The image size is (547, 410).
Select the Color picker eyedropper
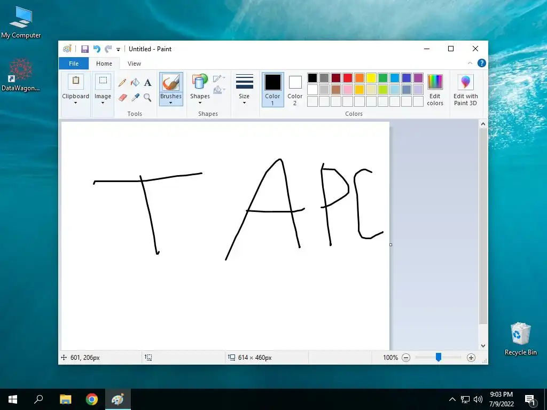[x=135, y=97]
